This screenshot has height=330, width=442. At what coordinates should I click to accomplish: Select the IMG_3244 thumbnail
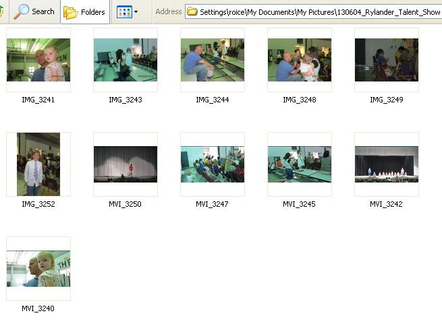coord(213,60)
